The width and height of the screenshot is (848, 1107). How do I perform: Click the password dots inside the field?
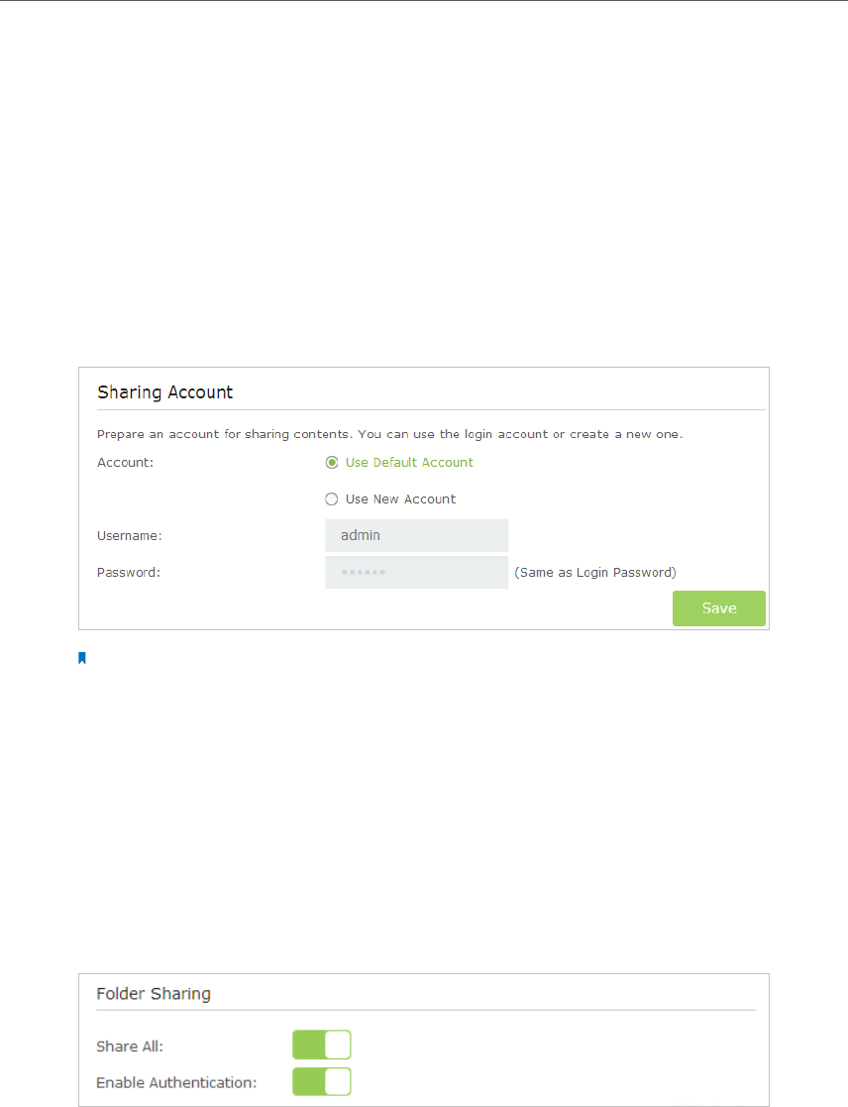pyautogui.click(x=363, y=572)
